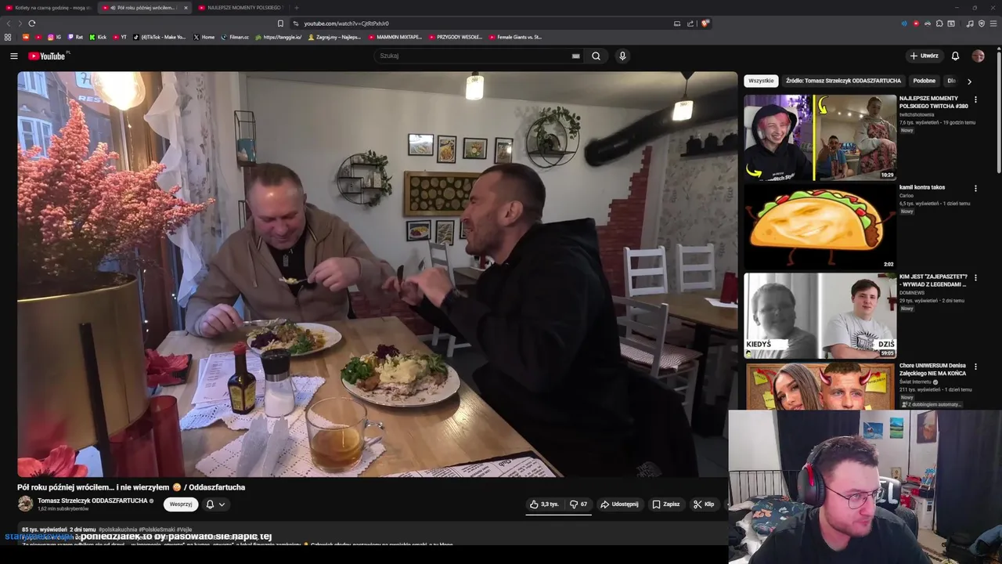The width and height of the screenshot is (1002, 564).
Task: Switch to NAJLEPSZE MOMENTY POLSKIEGO browser tab
Action: (x=243, y=8)
